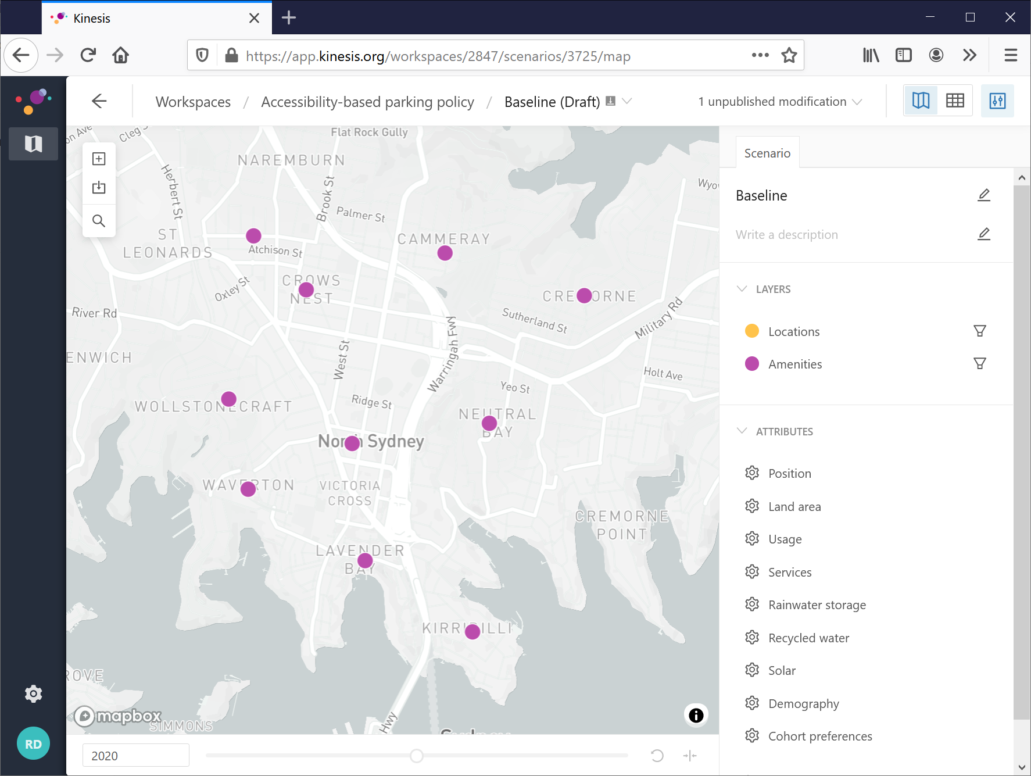Click the timeline slider handle

tap(417, 756)
